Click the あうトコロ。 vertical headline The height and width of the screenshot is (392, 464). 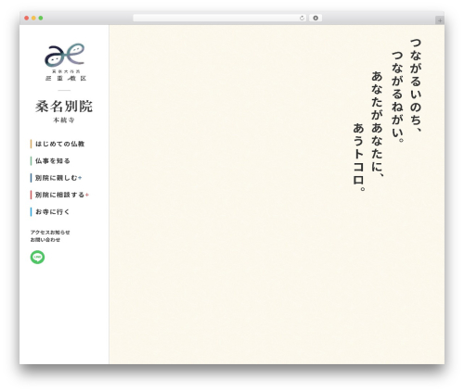tap(358, 158)
